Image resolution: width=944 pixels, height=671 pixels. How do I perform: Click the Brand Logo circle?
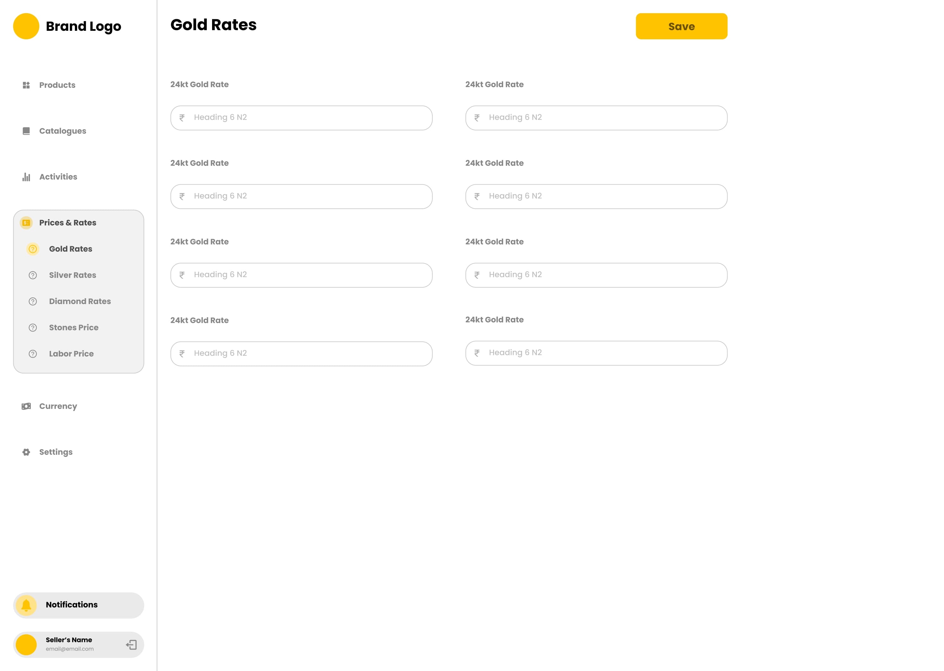pos(26,26)
